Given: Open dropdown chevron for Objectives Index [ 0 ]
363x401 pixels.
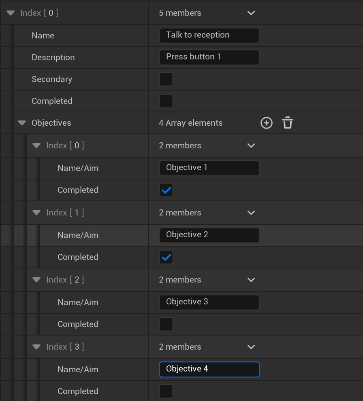Looking at the screenshot, I should (x=251, y=146).
